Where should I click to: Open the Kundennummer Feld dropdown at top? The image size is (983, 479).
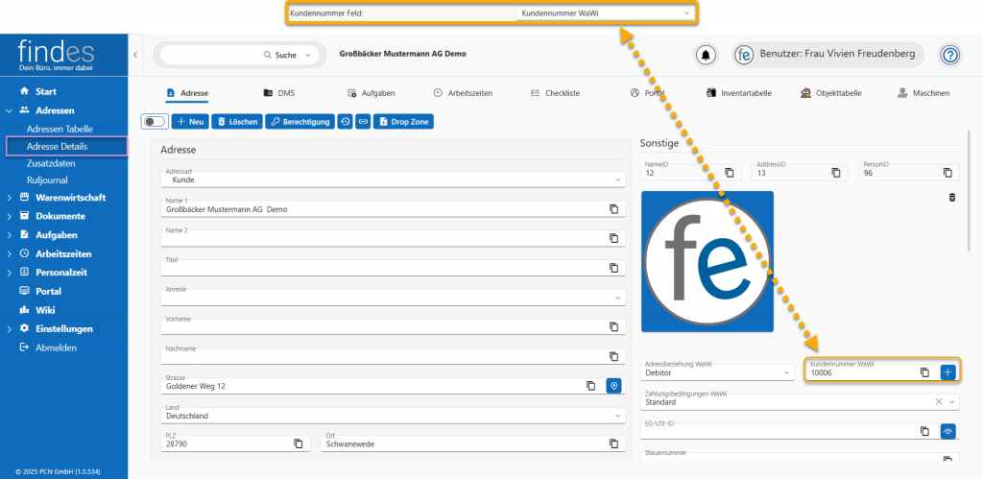(x=605, y=12)
